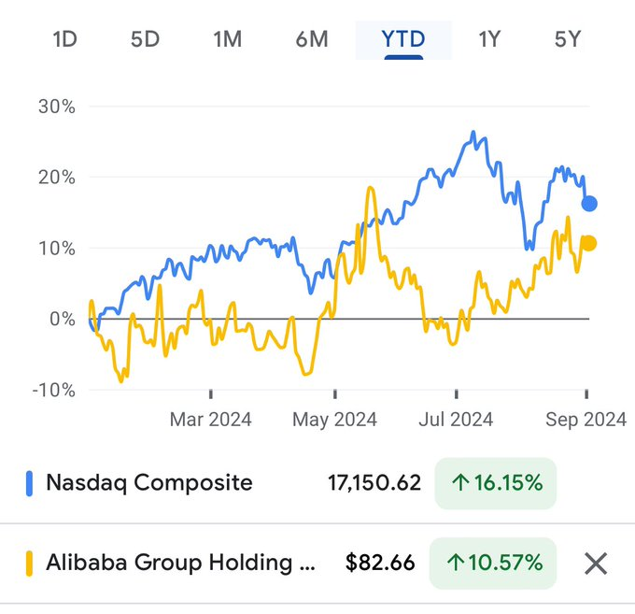This screenshot has width=635, height=614.
Task: Click the Nasdaq 16.15% change badge
Action: [495, 483]
